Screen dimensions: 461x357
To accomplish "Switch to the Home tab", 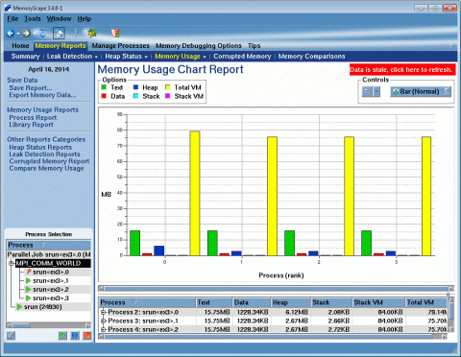I will coord(20,46).
